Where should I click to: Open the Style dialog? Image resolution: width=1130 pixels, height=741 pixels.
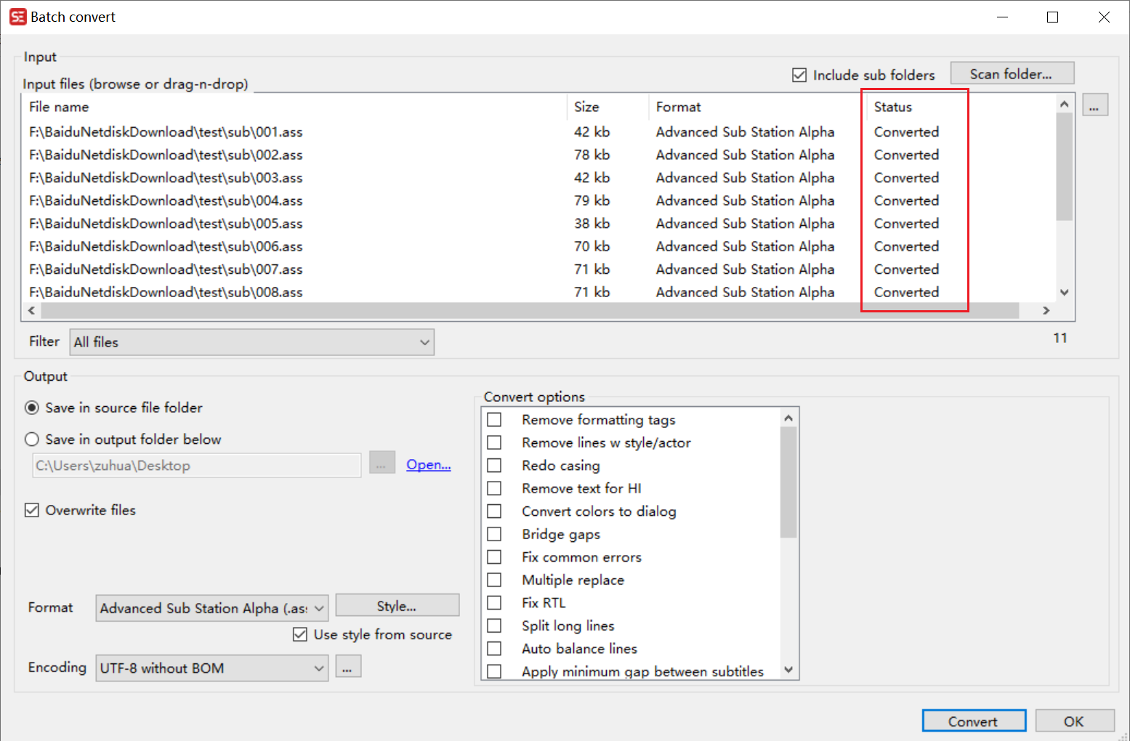pos(397,604)
